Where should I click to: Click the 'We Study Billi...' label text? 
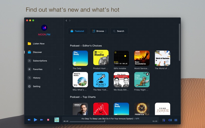click(x=121, y=90)
